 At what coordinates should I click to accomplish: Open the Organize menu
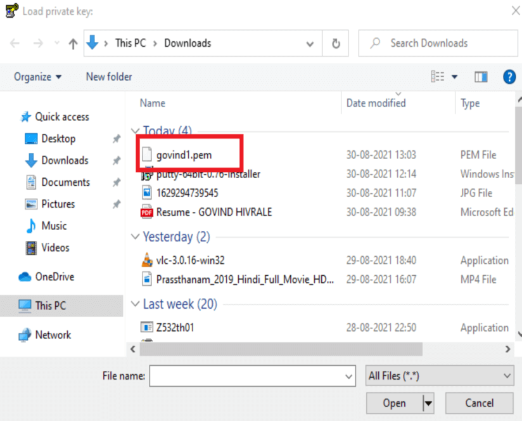click(x=37, y=76)
